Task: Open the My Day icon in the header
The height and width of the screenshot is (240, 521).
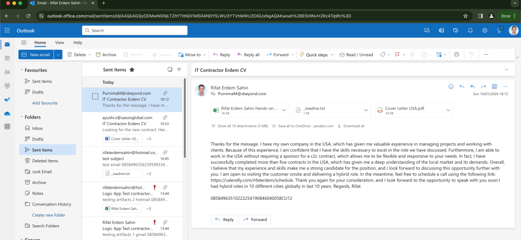Action: pos(456,31)
